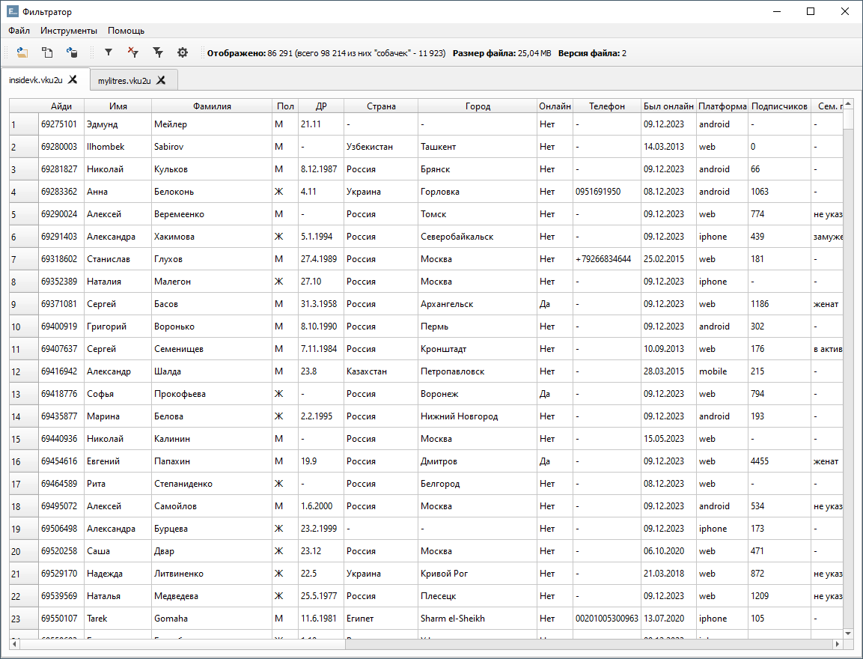Click the city cell Ташкент
The height and width of the screenshot is (659, 863).
478,147
